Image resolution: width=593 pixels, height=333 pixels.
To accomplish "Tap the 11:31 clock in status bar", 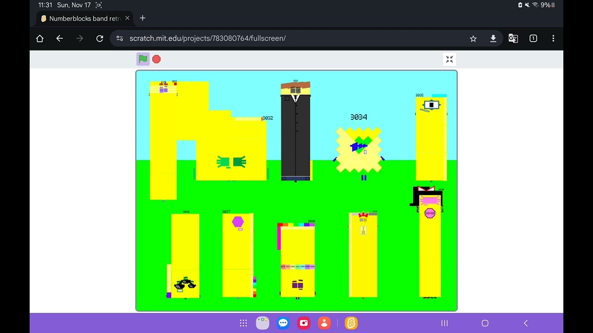I will 45,5.
